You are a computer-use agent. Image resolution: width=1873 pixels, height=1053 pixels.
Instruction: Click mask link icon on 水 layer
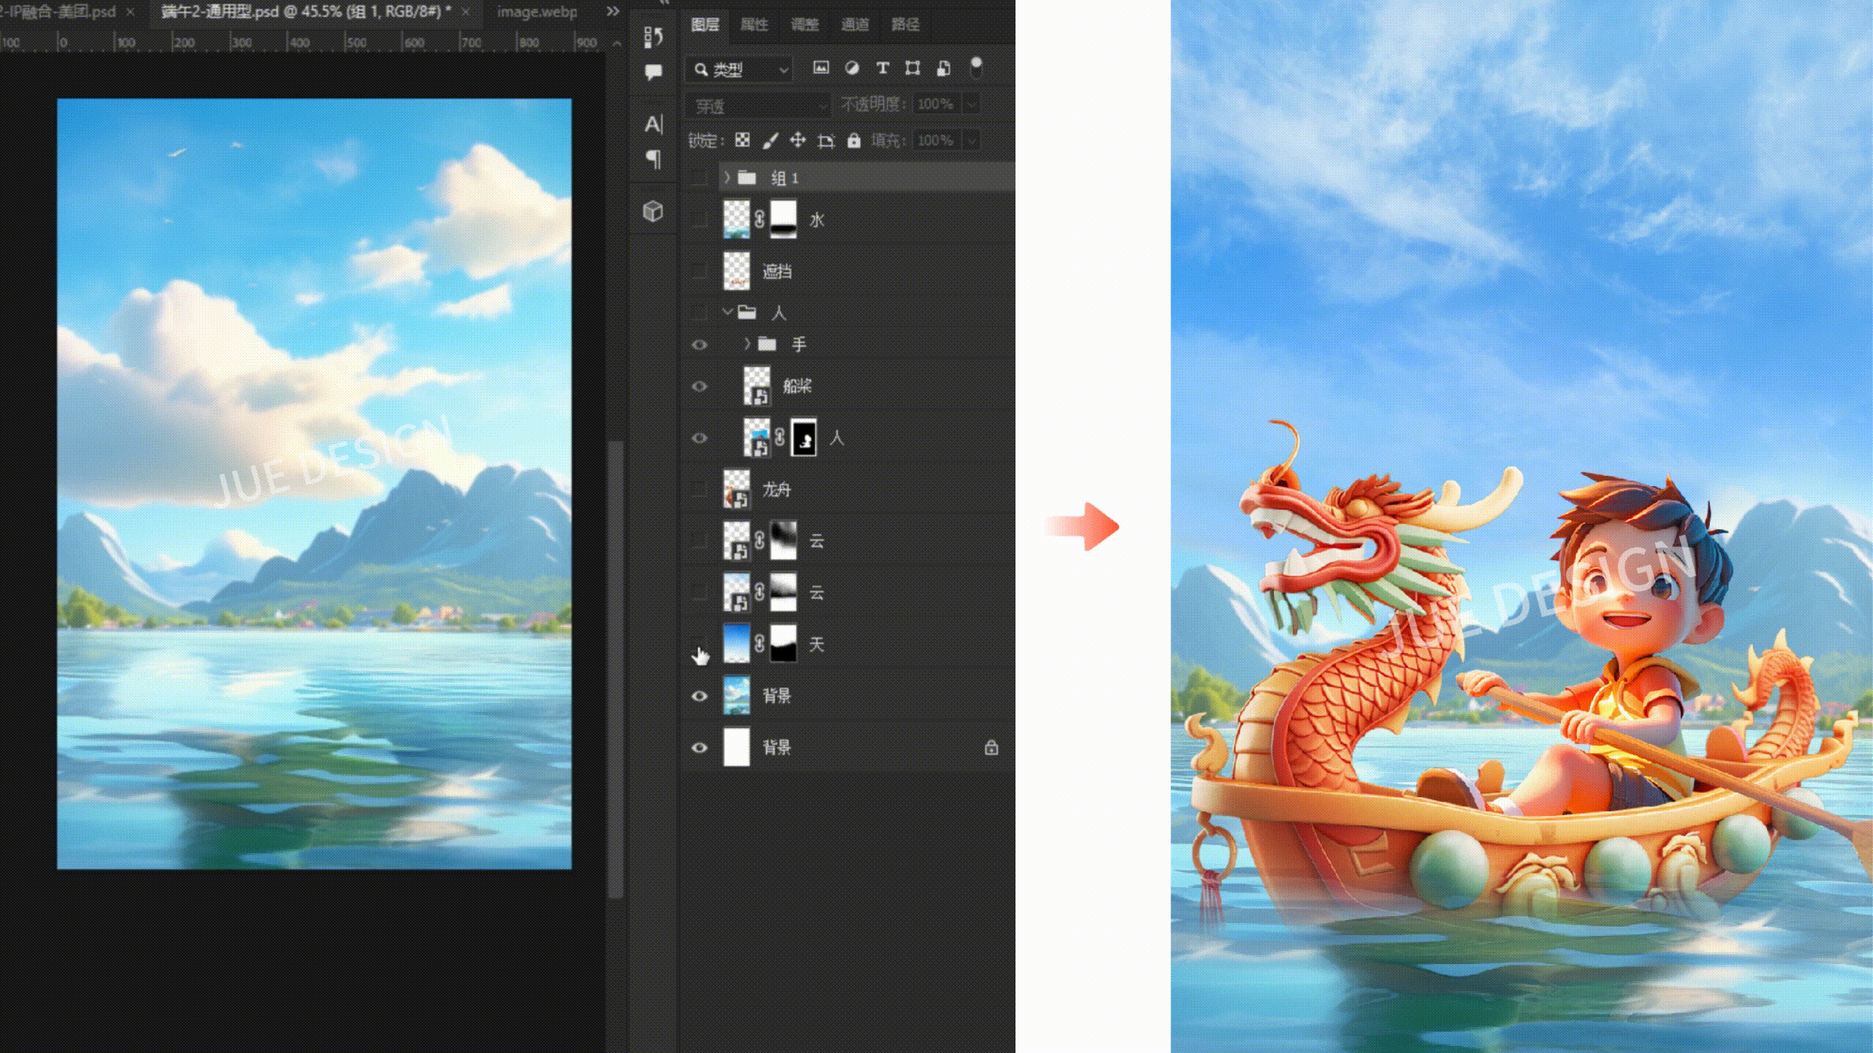(759, 219)
